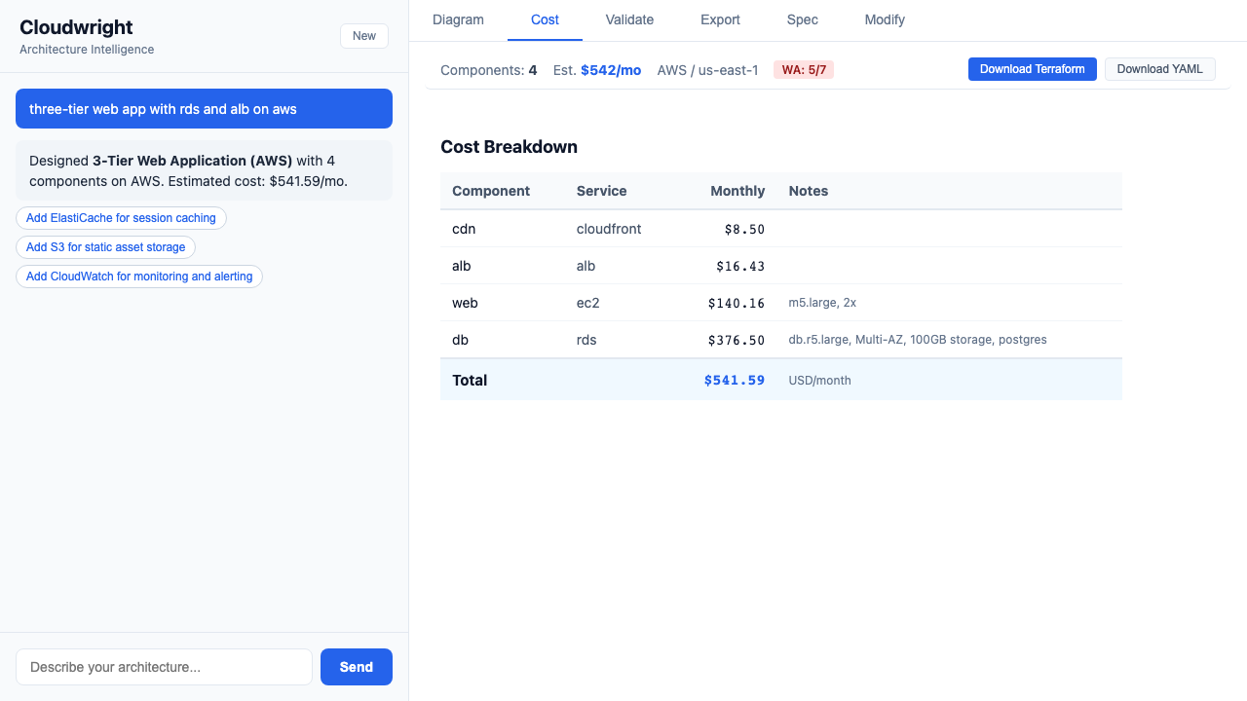The image size is (1247, 701).
Task: Click AWS / us-east-1 region text
Action: (x=707, y=70)
